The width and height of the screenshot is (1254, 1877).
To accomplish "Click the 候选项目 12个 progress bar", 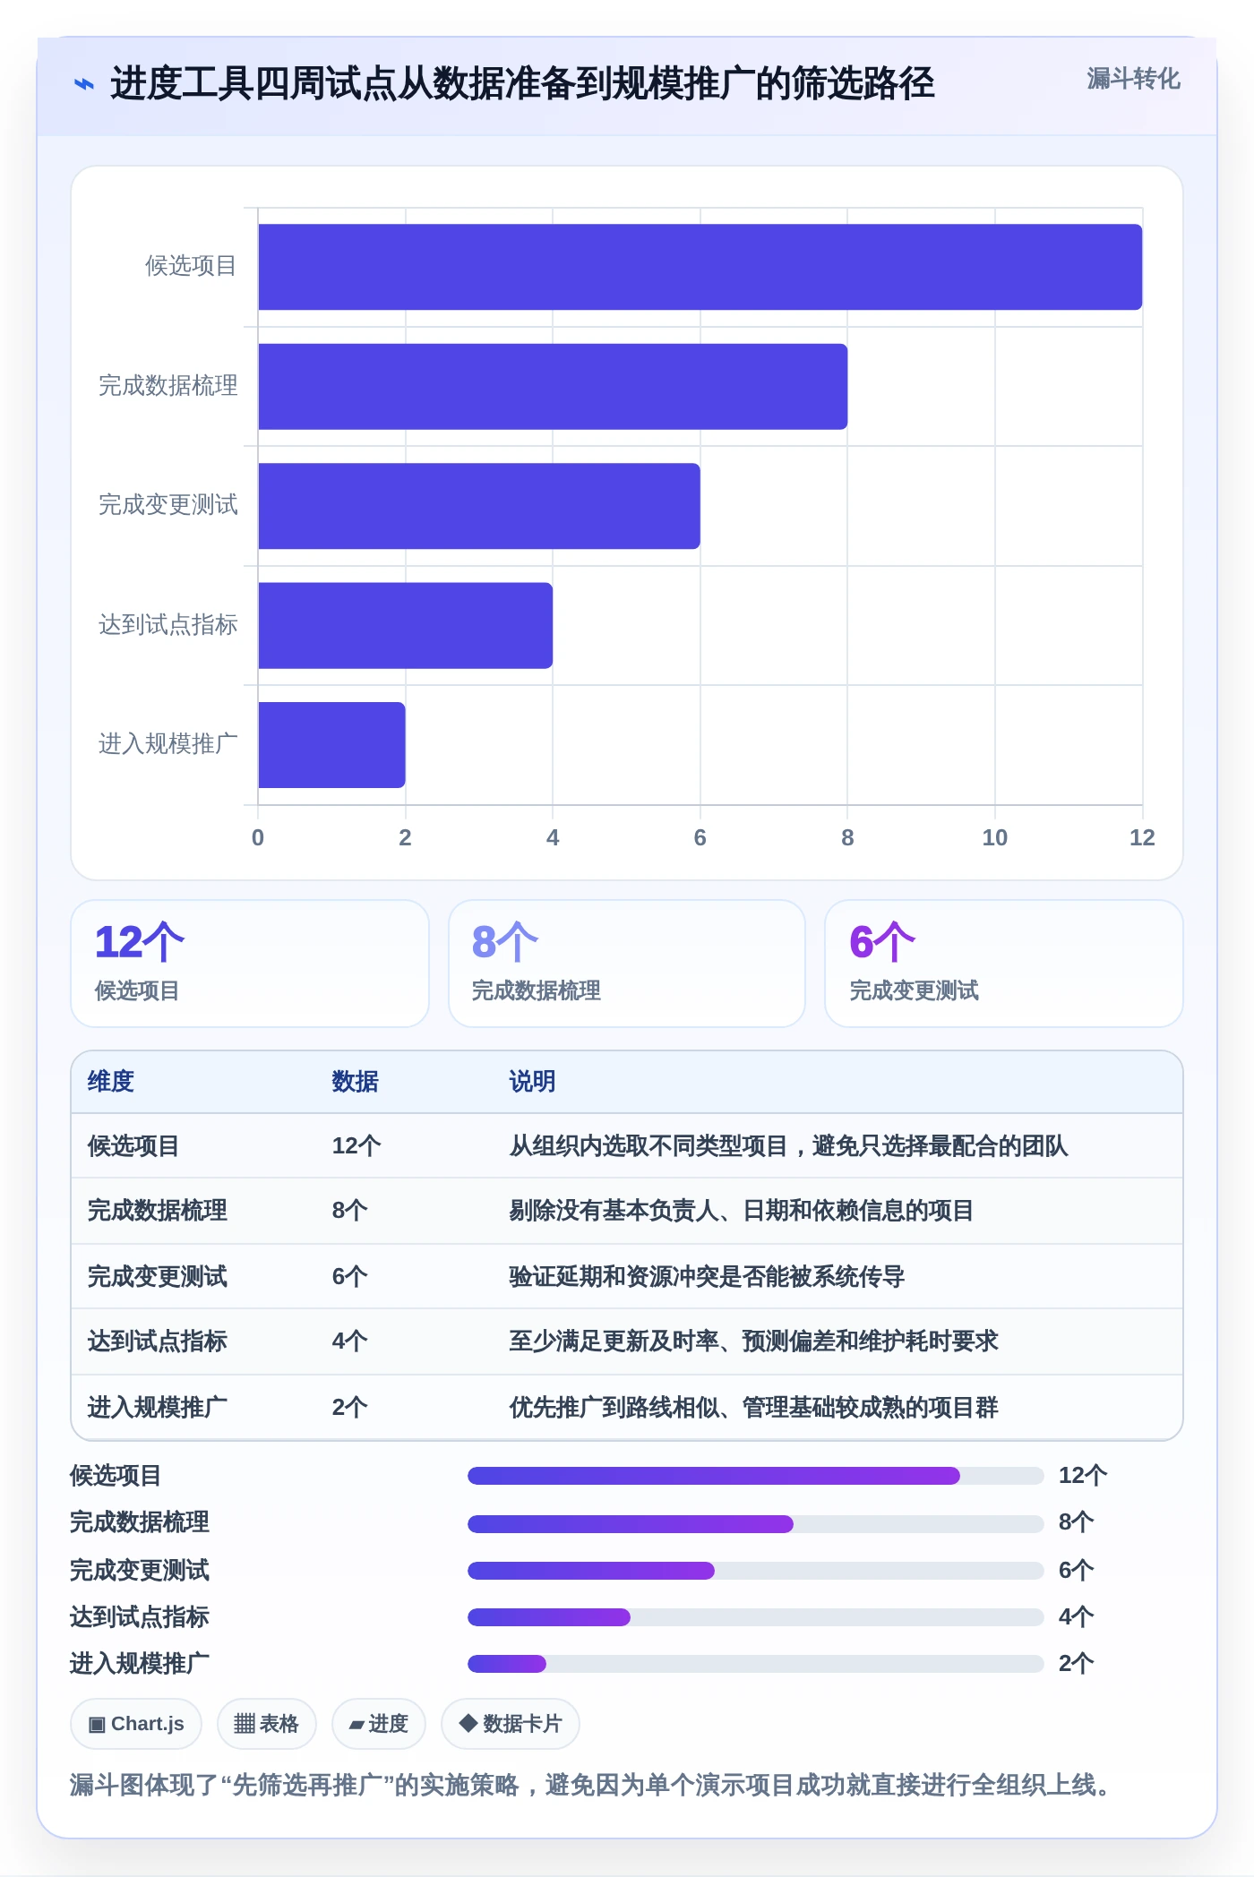I will tap(755, 1476).
